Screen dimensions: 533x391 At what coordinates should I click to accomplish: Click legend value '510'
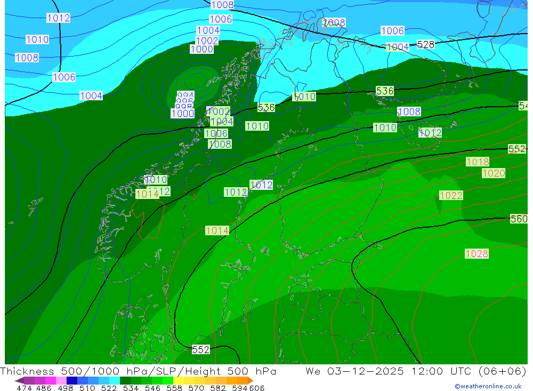[87, 388]
